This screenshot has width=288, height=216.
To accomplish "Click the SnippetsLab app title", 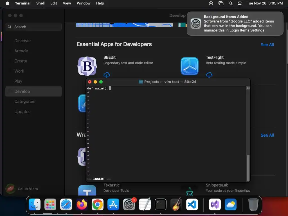I will (x=217, y=185).
